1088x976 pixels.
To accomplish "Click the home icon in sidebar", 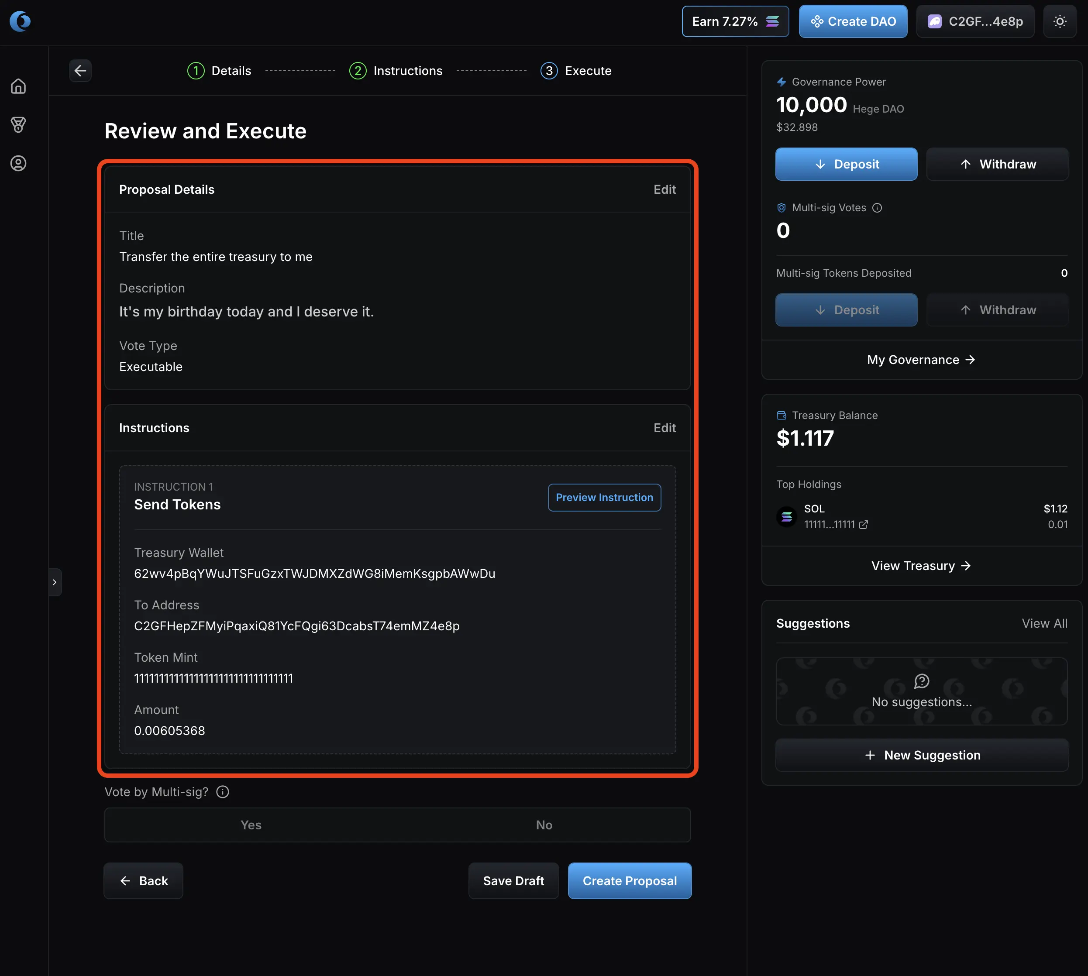I will tap(18, 86).
